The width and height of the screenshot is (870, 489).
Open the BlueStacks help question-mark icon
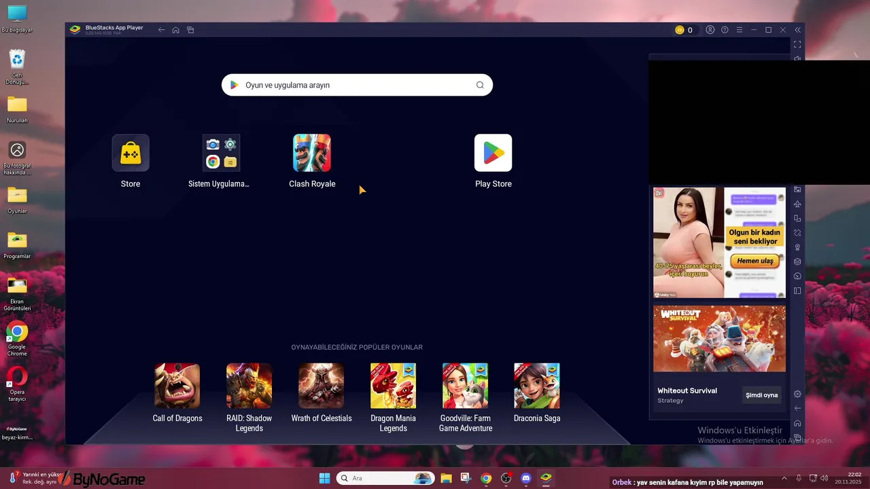pos(725,30)
